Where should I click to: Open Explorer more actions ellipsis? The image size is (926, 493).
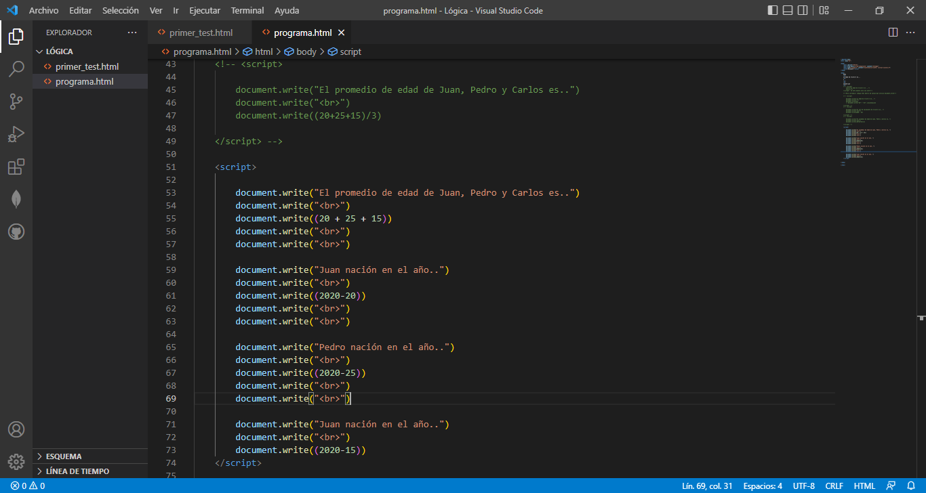pos(132,33)
